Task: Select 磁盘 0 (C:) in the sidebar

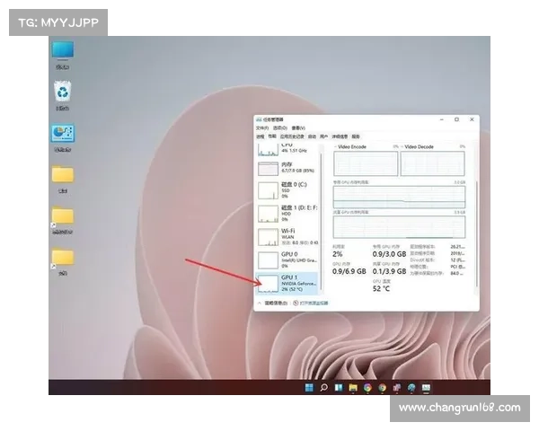Action: tap(287, 189)
